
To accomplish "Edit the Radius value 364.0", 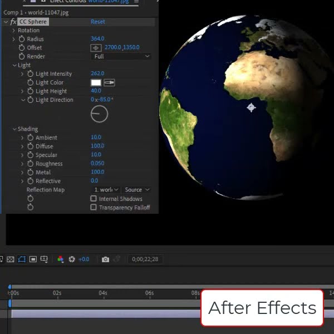I will click(97, 39).
